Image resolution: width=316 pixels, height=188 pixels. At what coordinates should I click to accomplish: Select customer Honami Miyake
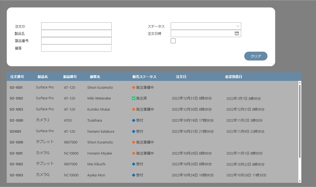pos(100,153)
